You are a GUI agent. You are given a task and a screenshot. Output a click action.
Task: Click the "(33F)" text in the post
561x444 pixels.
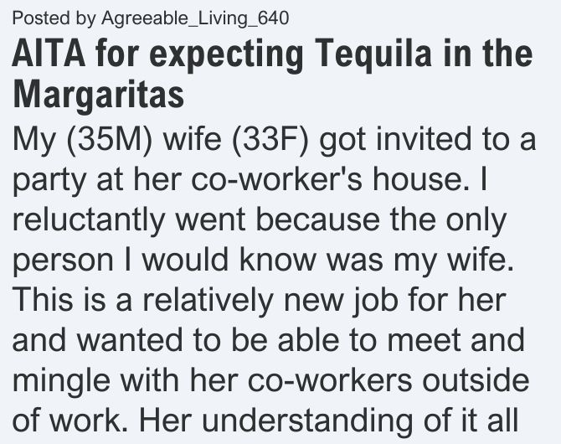tap(270, 140)
